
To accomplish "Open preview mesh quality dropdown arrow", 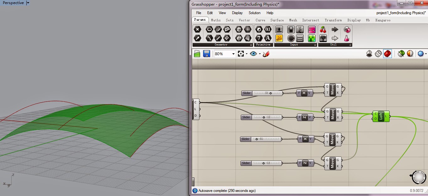I will click(426, 54).
